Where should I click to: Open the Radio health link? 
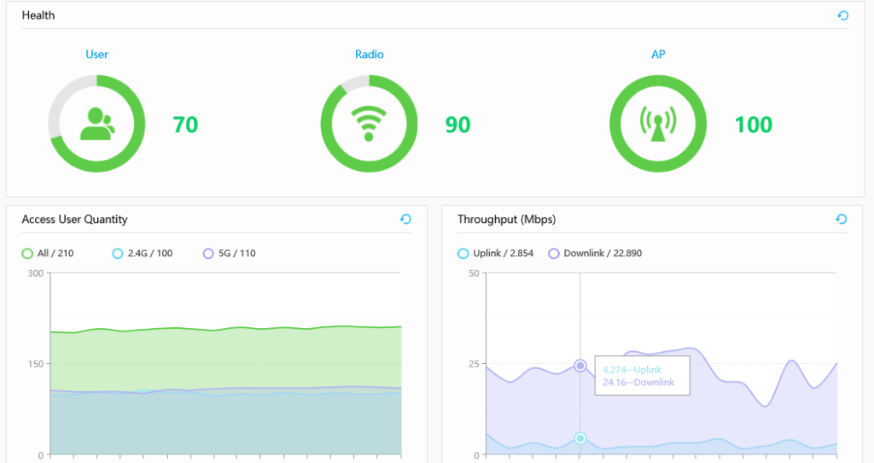(369, 55)
